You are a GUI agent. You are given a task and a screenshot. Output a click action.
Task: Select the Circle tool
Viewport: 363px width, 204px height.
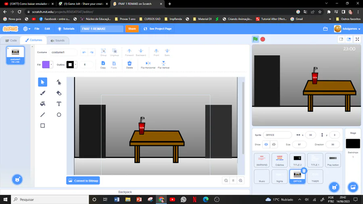click(x=59, y=115)
